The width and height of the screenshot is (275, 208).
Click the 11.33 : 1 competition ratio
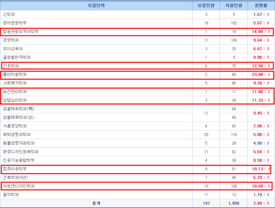(261, 100)
